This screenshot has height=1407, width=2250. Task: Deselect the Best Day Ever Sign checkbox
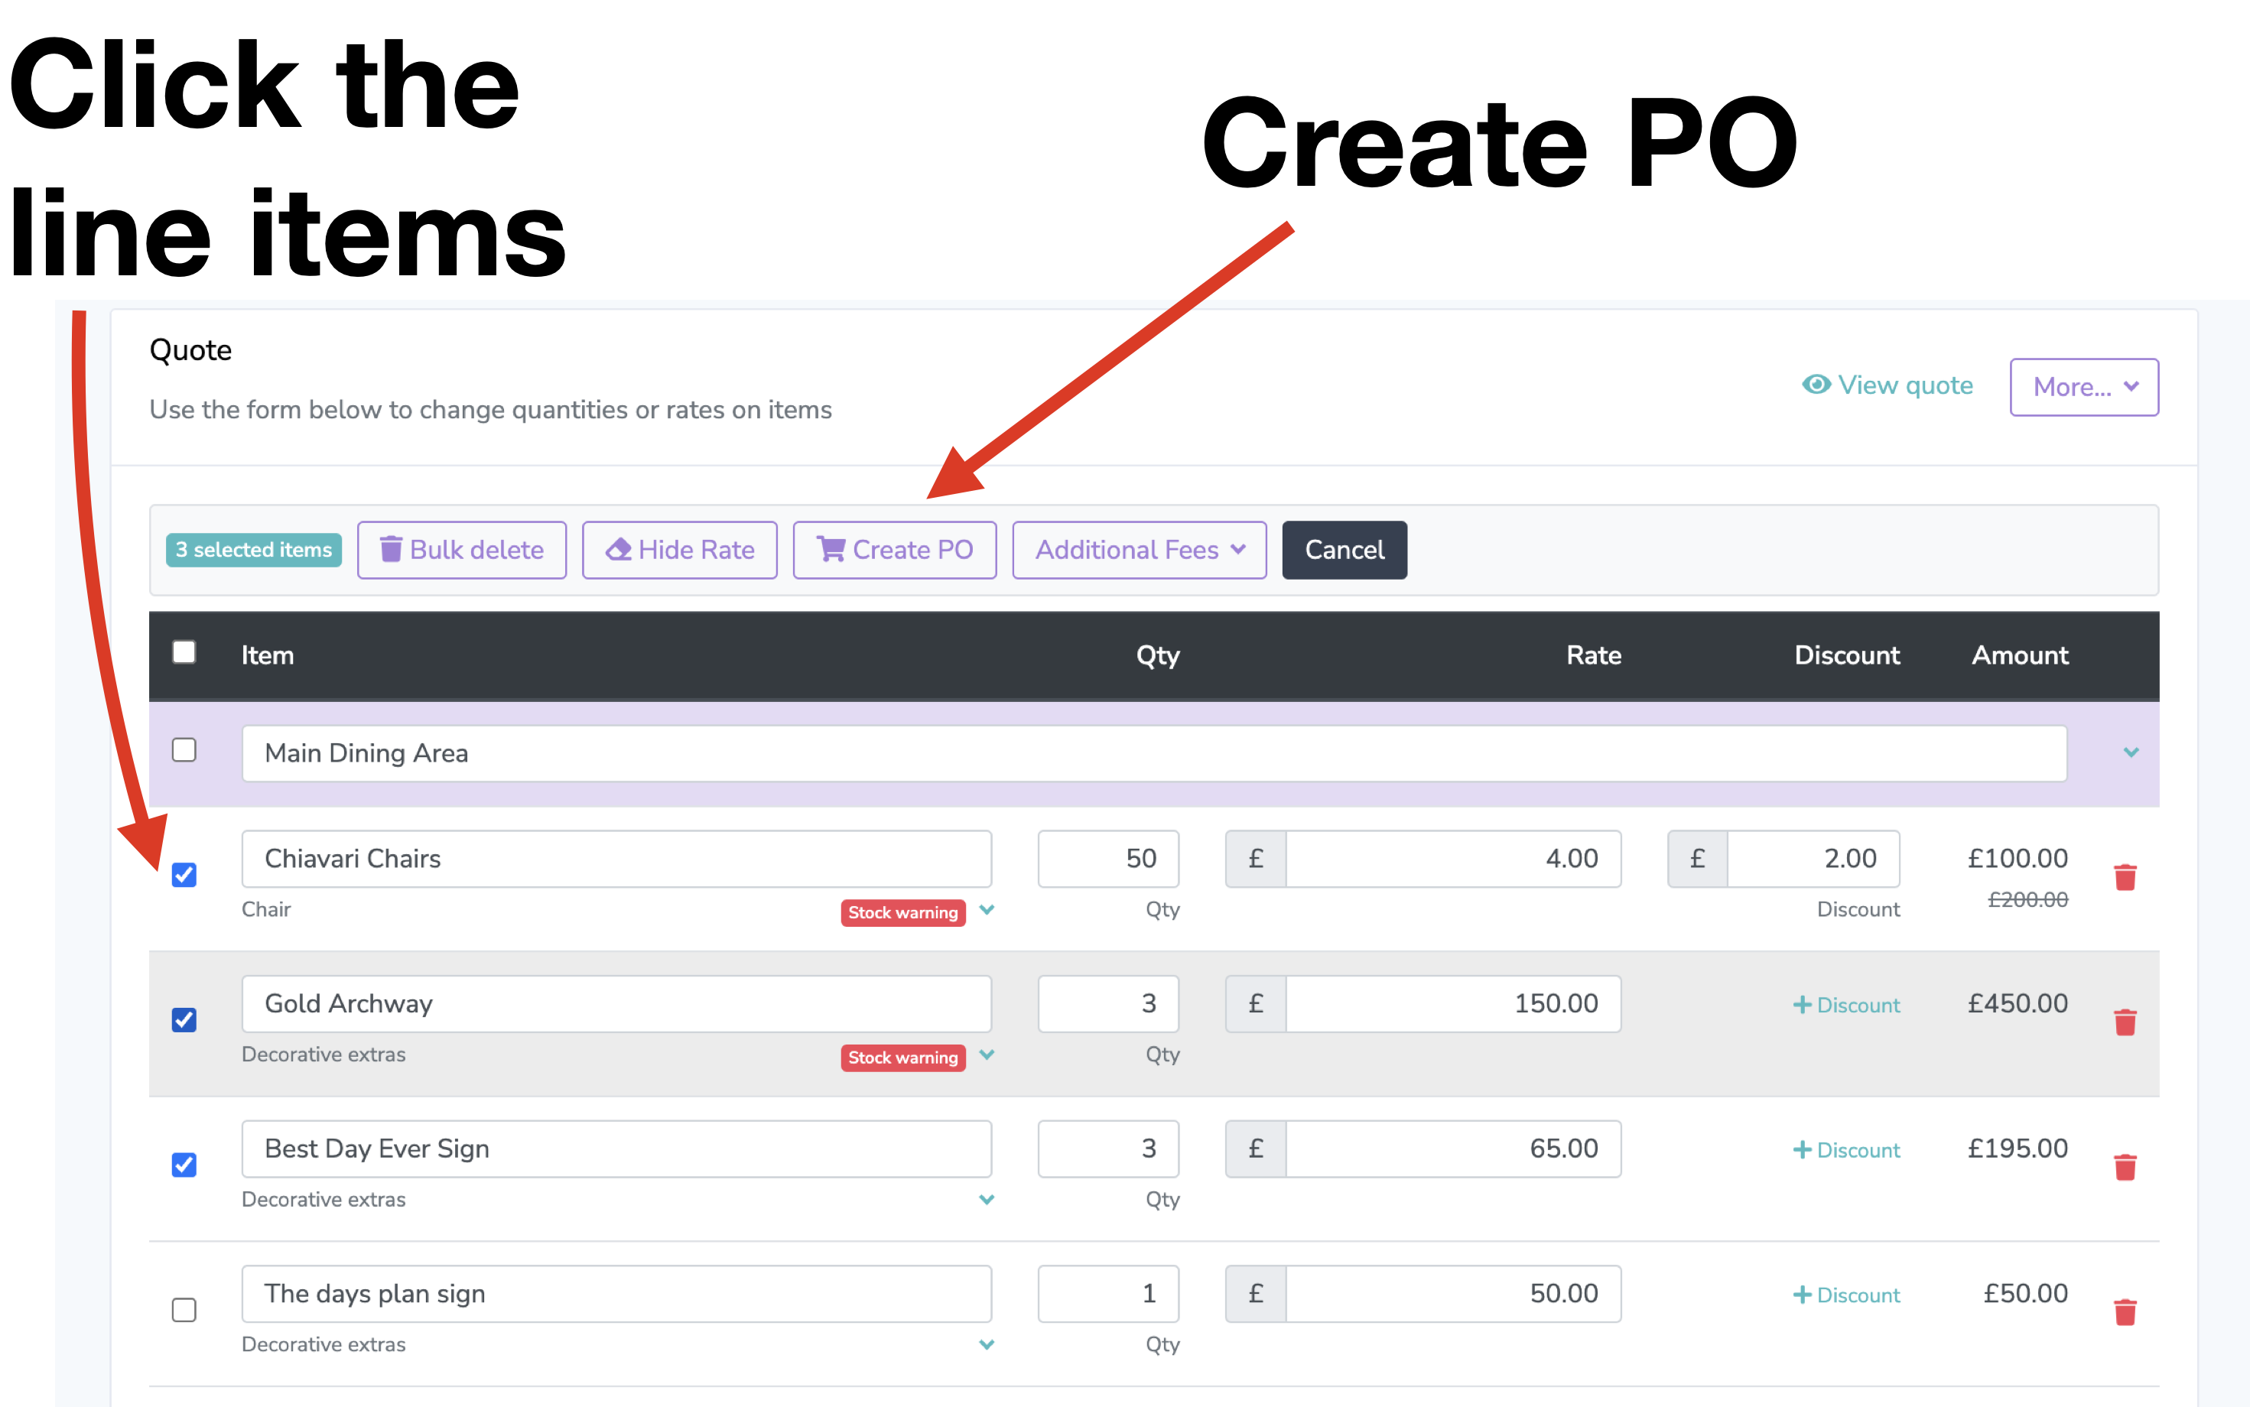(x=184, y=1165)
